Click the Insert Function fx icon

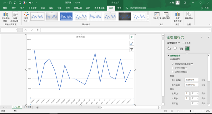coord(37,30)
